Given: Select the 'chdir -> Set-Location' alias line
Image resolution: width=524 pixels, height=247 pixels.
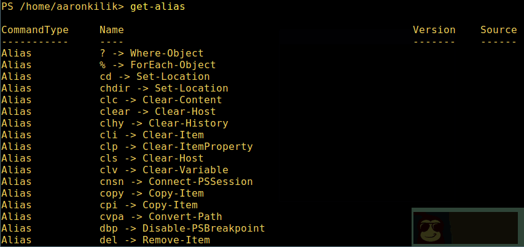Looking at the screenshot, I should coord(163,88).
